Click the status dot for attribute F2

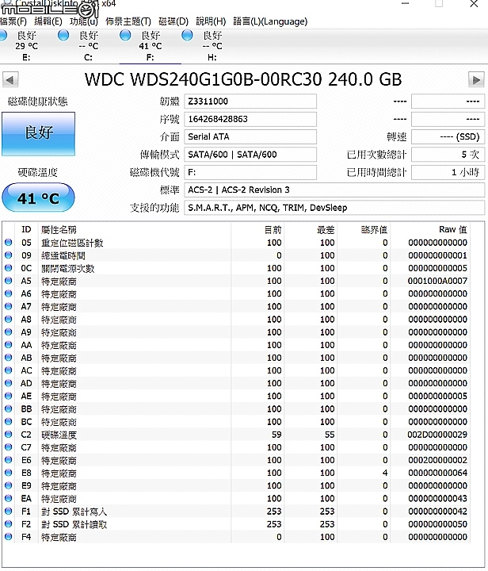9,524
